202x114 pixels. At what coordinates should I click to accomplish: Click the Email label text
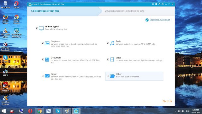[54, 74]
